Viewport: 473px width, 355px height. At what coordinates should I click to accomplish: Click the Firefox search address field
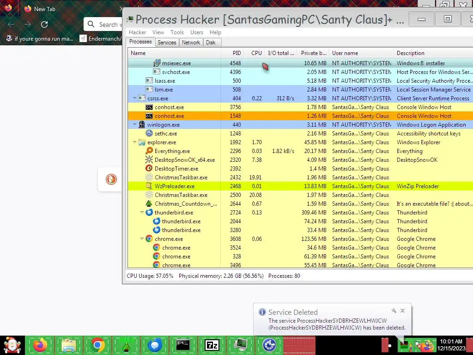(103, 24)
